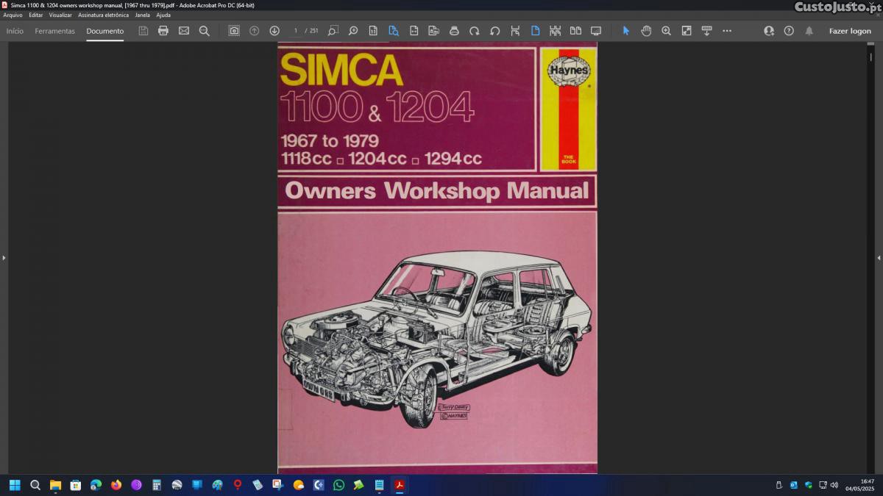Expand the left navigation pane arrow
This screenshot has width=883, height=496.
4,258
